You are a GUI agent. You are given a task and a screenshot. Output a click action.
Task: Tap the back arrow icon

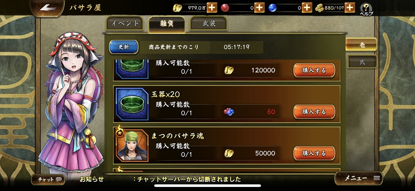click(x=48, y=8)
